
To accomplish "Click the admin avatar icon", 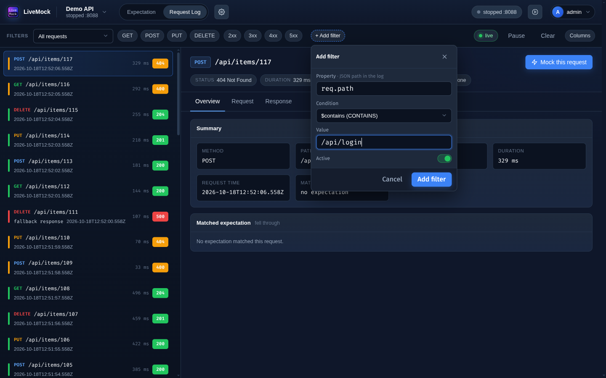I will coord(558,12).
